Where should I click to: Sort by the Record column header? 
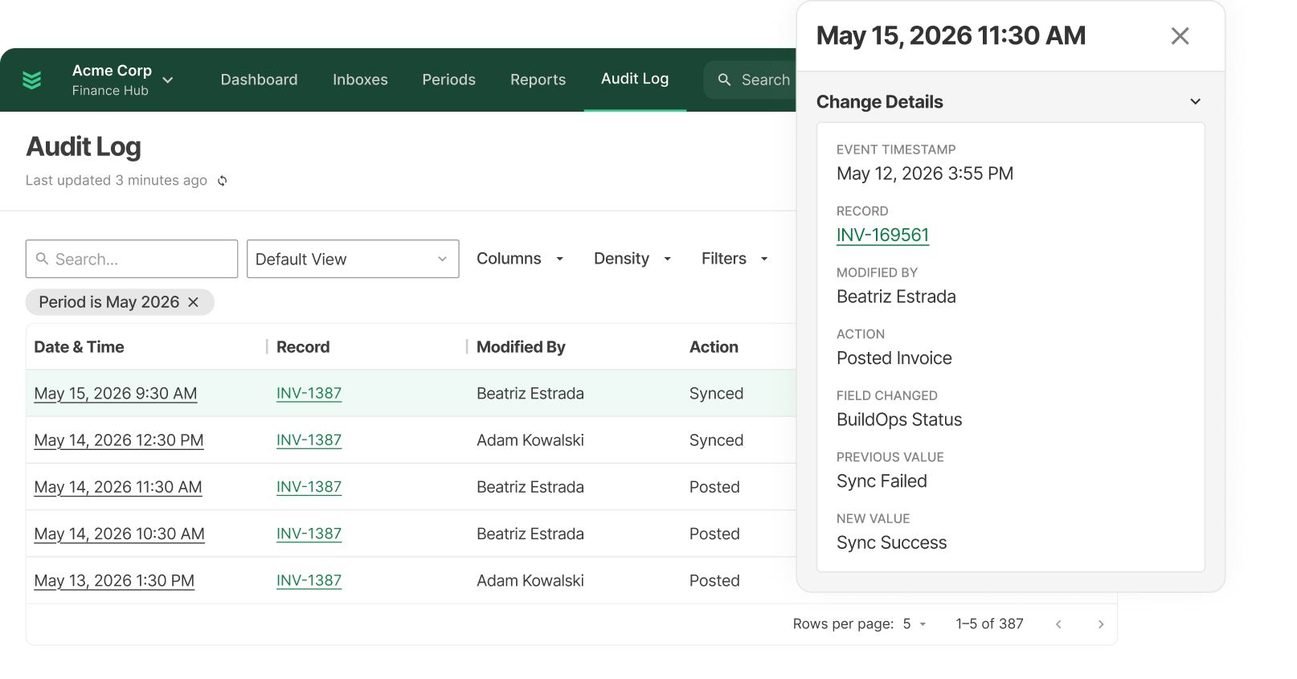tap(303, 347)
